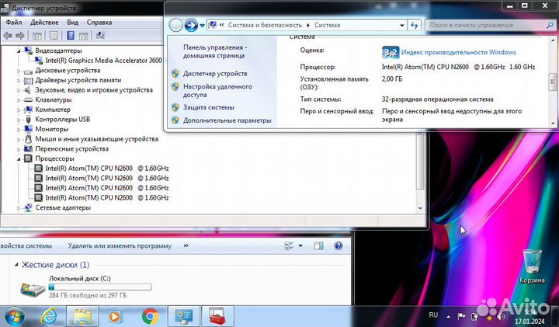The image size is (559, 327).
Task: Click the RU language indicator in taskbar
Action: pos(433,315)
